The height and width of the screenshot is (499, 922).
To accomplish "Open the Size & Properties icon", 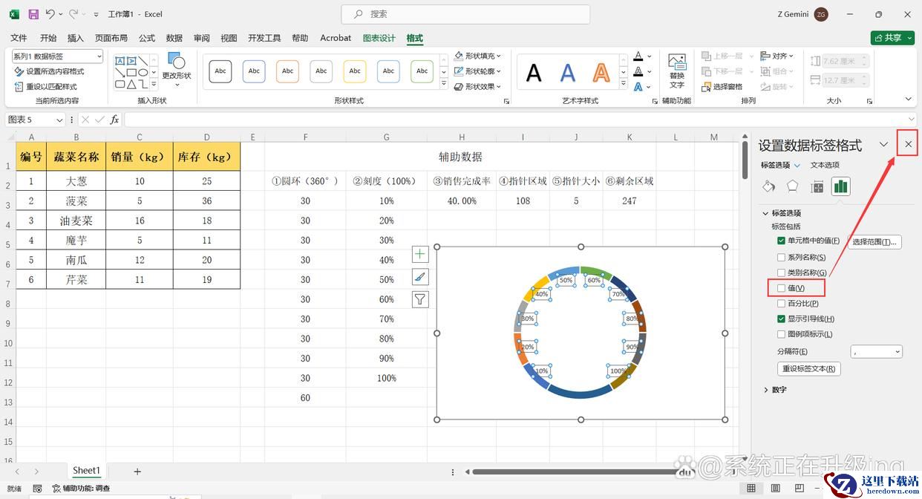I will [817, 186].
